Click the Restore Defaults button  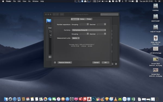[65, 63]
